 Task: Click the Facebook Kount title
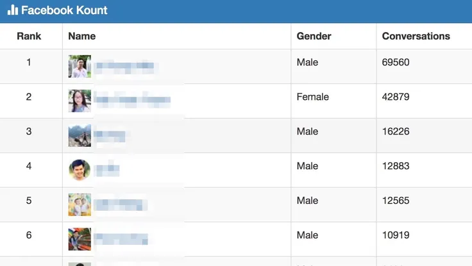click(x=64, y=10)
